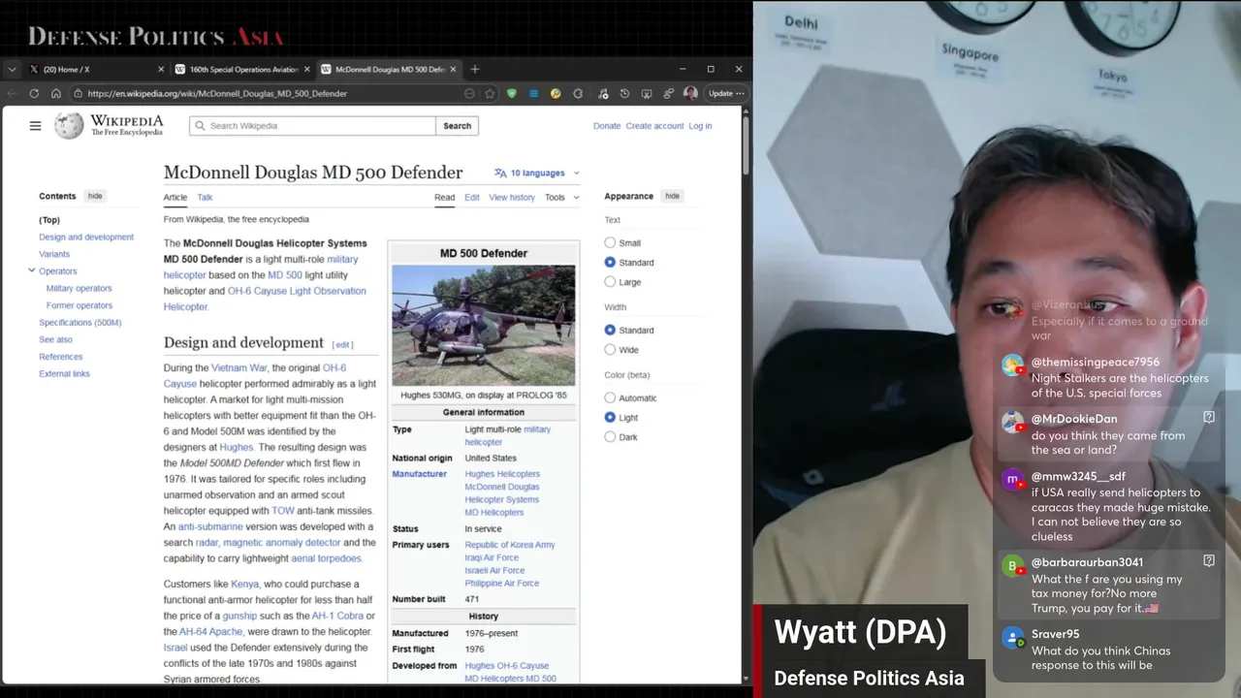Open the share link icon in the browser toolbar
This screenshot has height=698, width=1241.
pos(669,94)
